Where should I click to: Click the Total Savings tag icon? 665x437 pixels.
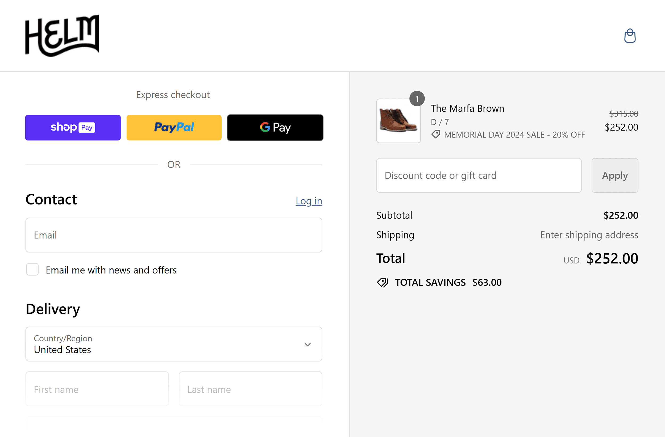point(383,282)
